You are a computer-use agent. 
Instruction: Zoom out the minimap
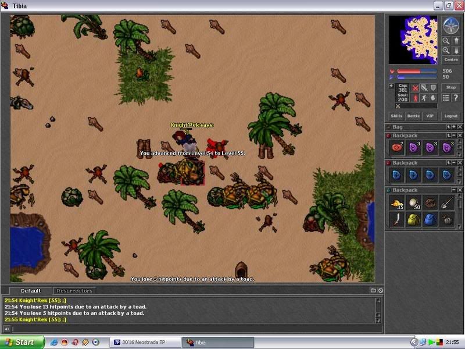[446, 41]
